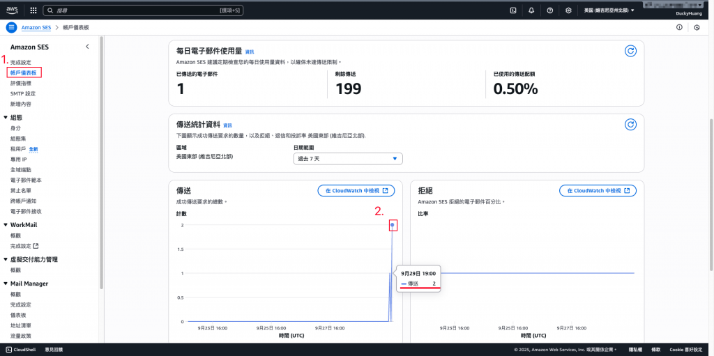Open 資訊 link next to 傳送統計資料
The height and width of the screenshot is (356, 714).
[228, 125]
